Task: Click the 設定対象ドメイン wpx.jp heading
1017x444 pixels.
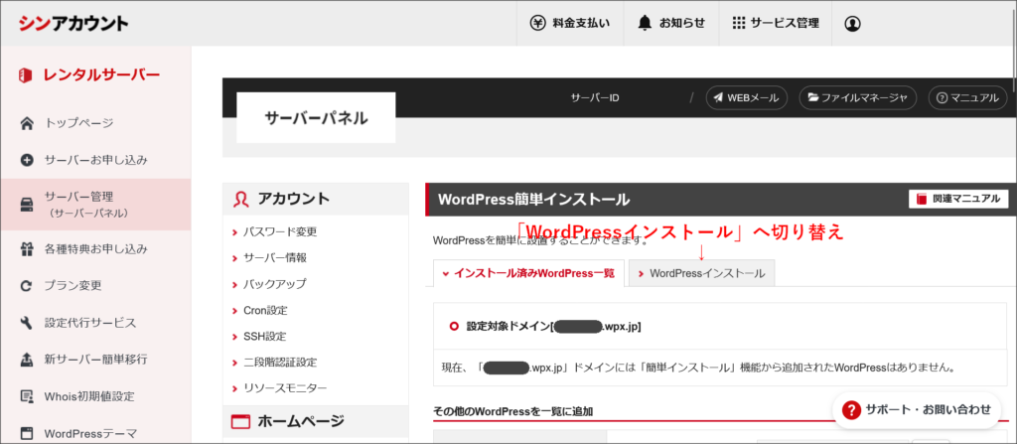Action: 553,327
